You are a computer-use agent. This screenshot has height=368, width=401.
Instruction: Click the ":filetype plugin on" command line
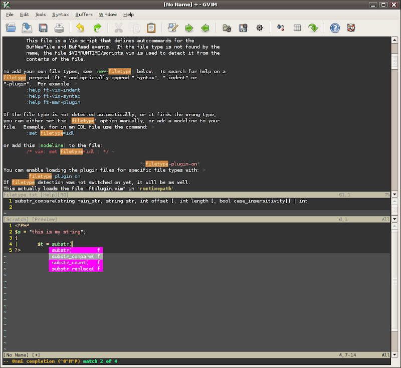[x=53, y=176]
